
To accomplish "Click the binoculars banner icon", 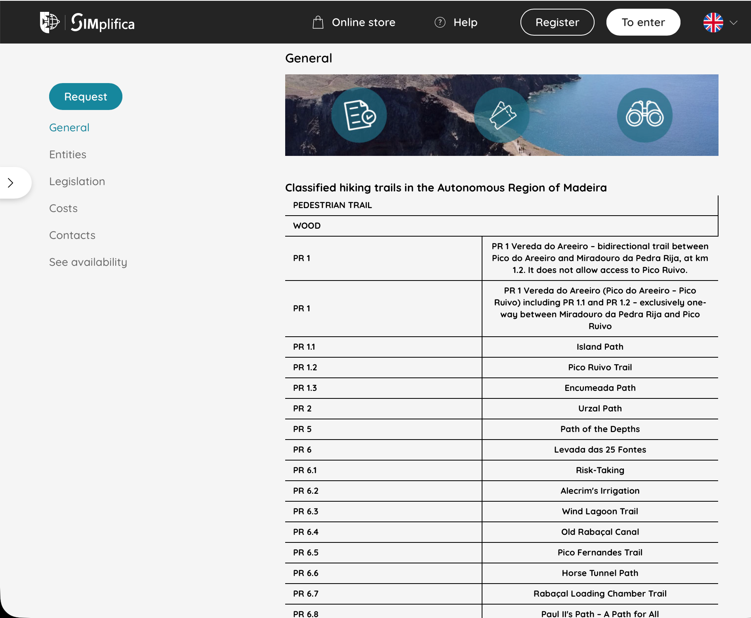I will (645, 115).
